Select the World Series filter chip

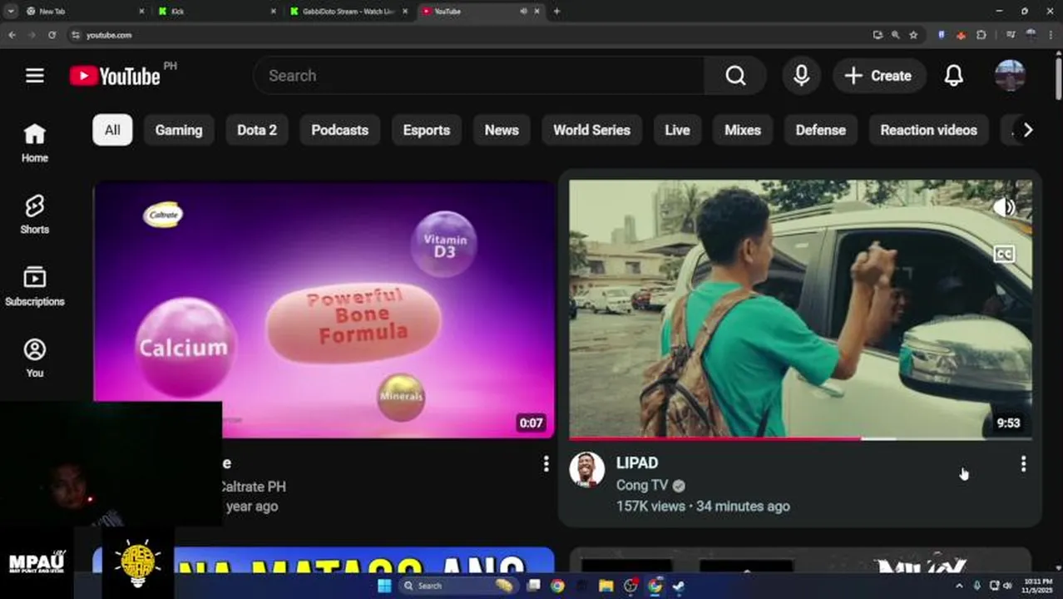(591, 130)
